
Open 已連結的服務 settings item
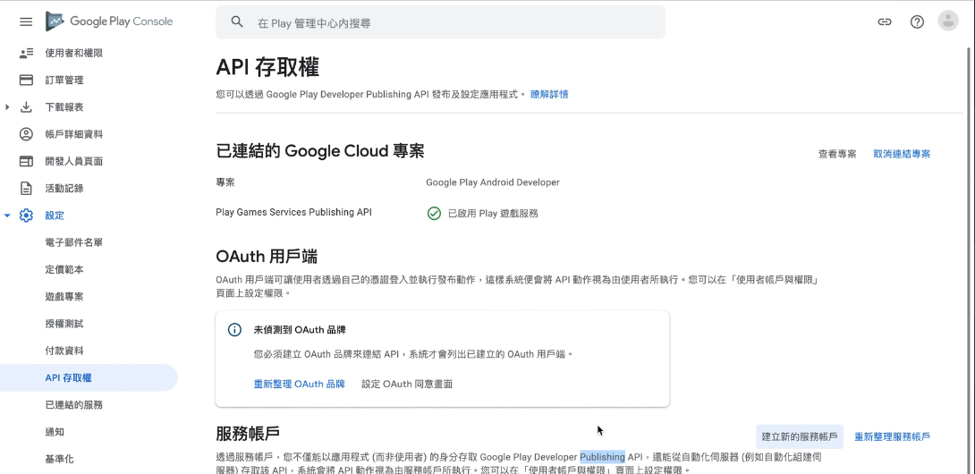[x=74, y=405]
